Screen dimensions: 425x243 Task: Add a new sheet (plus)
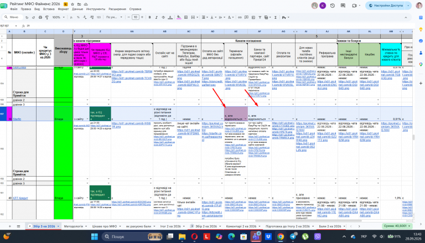tap(10, 226)
